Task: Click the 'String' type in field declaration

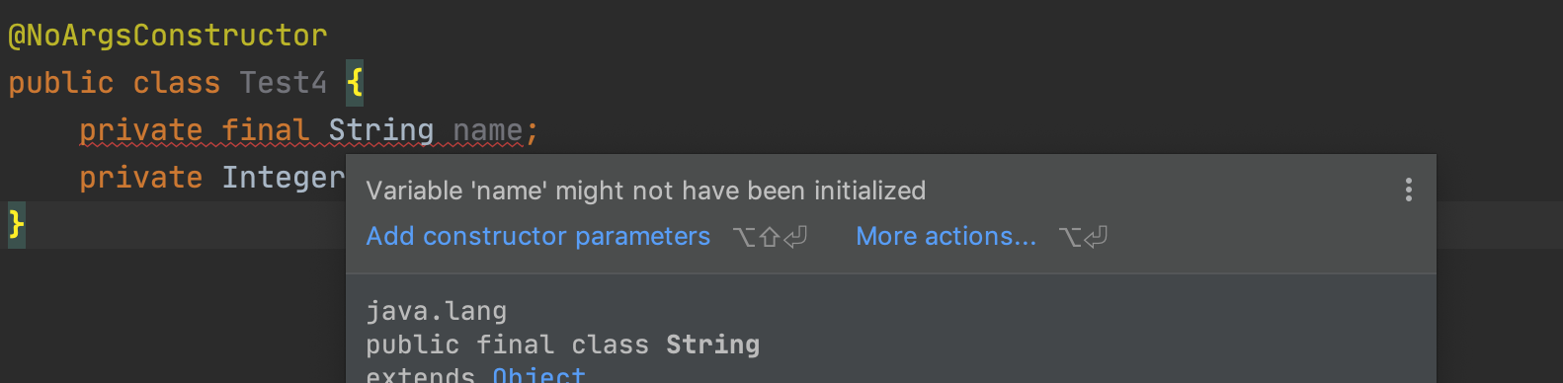Action: tap(380, 130)
